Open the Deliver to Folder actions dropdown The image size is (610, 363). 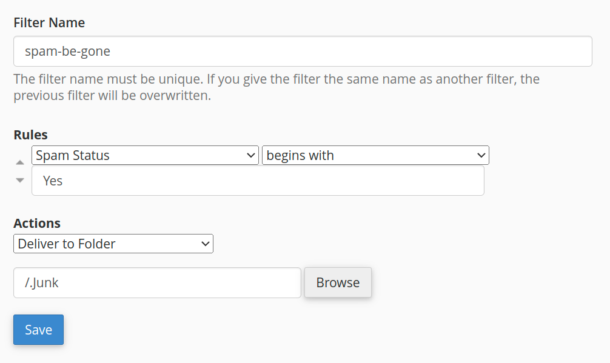tap(113, 244)
